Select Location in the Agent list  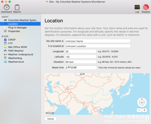click(x=20, y=24)
